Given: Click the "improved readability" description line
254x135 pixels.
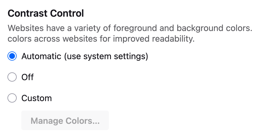Looking at the screenshot, I should pyautogui.click(x=101, y=39).
